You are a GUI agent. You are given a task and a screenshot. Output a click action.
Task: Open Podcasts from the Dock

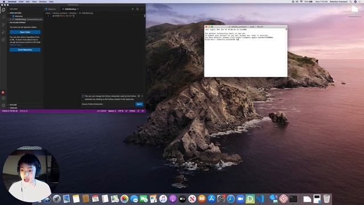(x=173, y=199)
